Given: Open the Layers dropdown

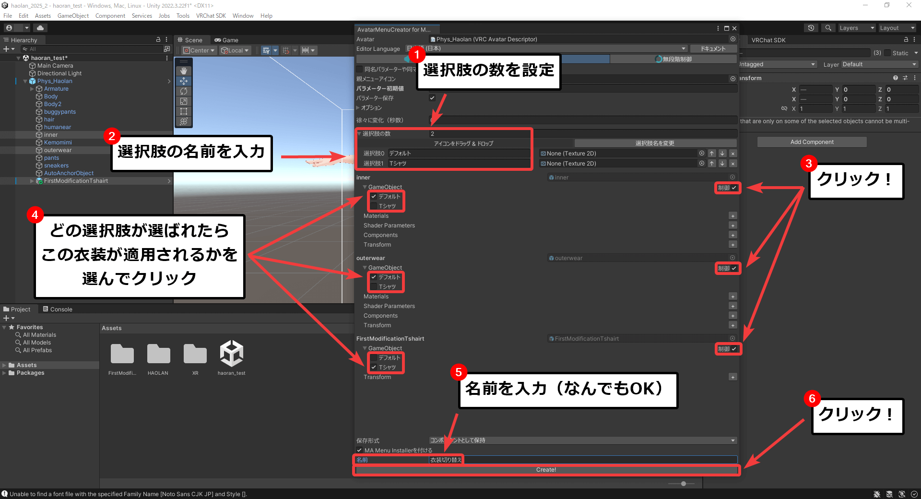Looking at the screenshot, I should [x=857, y=28].
